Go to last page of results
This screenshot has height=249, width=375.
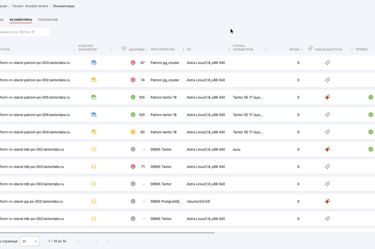[x=107, y=241]
